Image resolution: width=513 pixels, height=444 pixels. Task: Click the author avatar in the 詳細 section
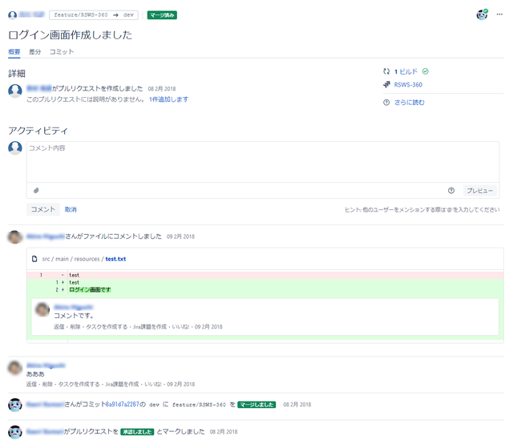pyautogui.click(x=15, y=91)
